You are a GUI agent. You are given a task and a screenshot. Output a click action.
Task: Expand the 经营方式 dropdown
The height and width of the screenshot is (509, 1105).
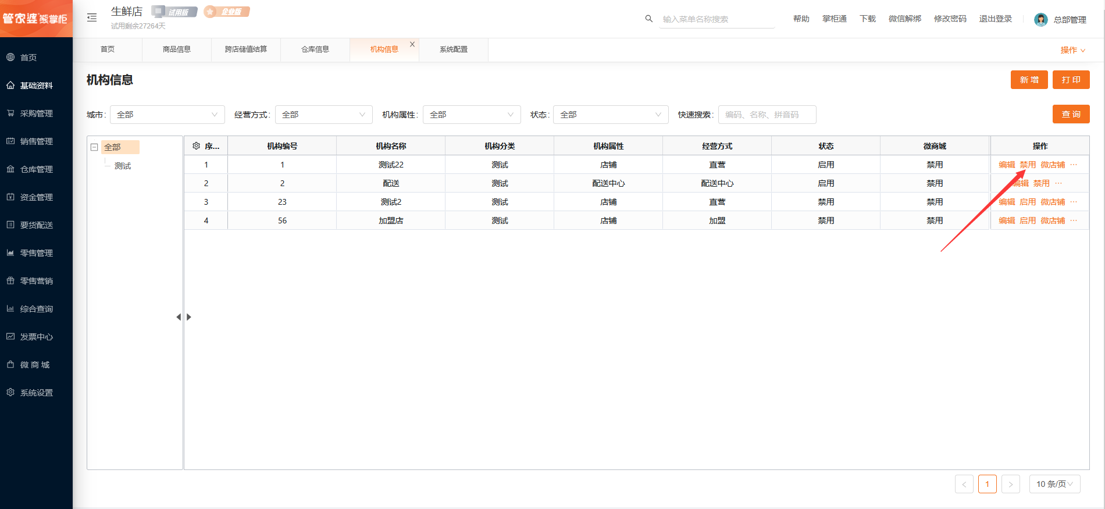323,115
